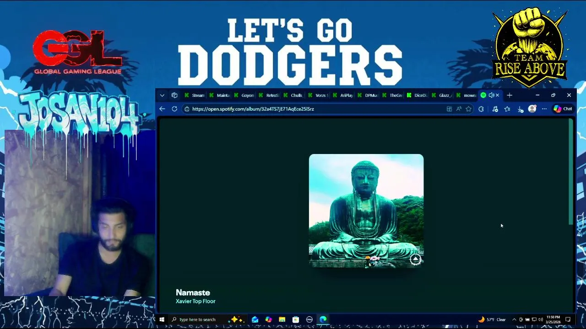Open the workspaces icon beside tabs

(x=174, y=96)
